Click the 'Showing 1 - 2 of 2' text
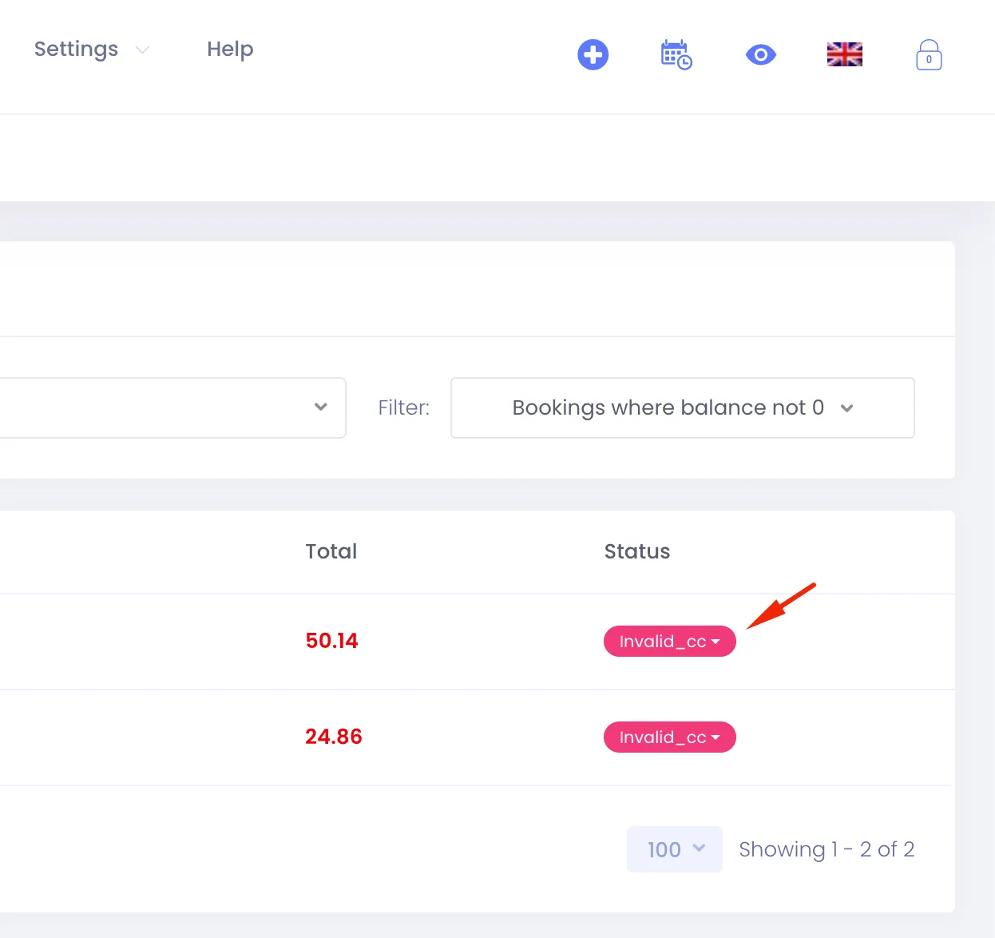995x938 pixels. click(827, 849)
